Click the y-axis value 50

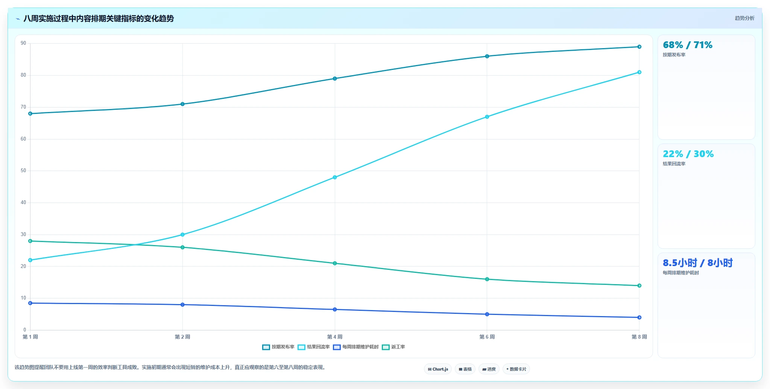[23, 171]
